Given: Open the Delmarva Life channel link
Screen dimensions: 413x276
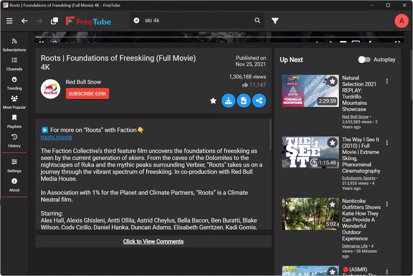Looking at the screenshot, I should (355, 246).
